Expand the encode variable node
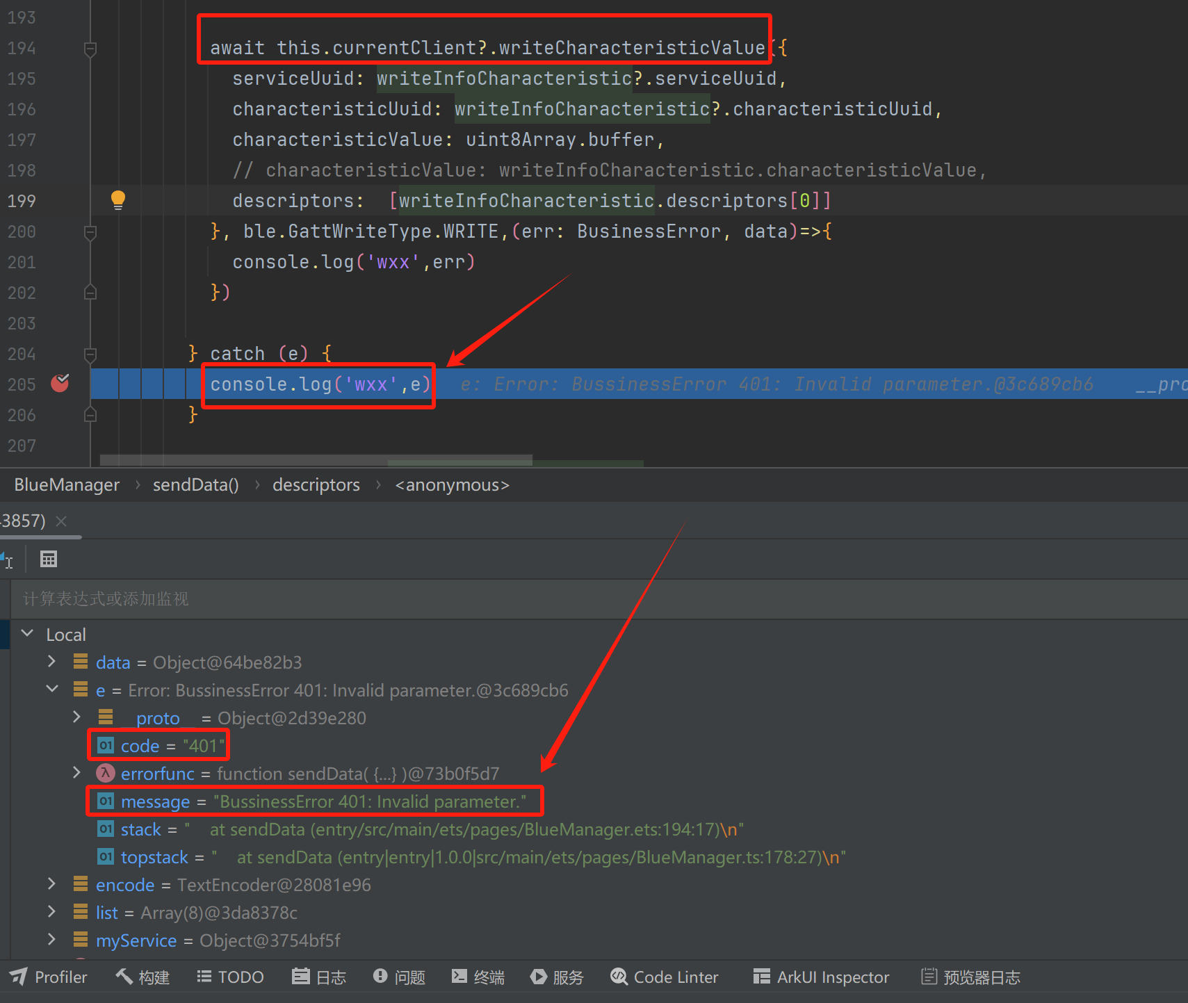 tap(51, 883)
